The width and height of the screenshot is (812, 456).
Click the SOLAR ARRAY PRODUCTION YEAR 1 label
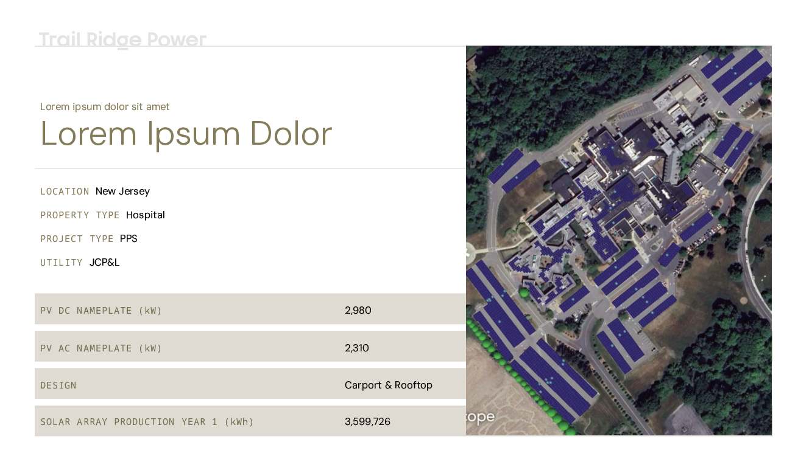coord(147,422)
